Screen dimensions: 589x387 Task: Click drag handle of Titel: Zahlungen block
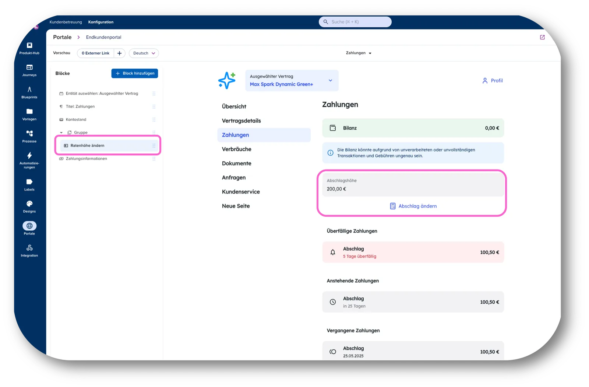pos(154,107)
